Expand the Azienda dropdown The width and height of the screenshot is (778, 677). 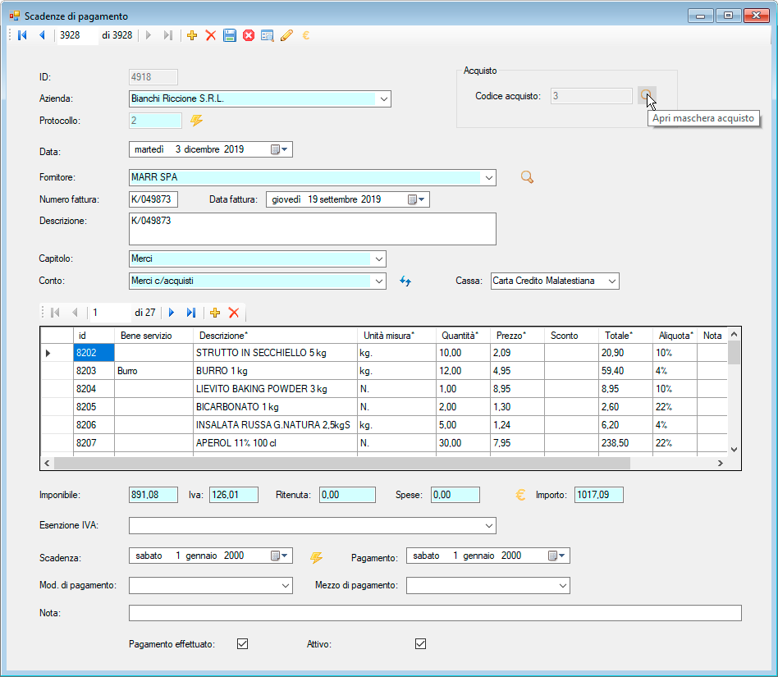[x=383, y=98]
